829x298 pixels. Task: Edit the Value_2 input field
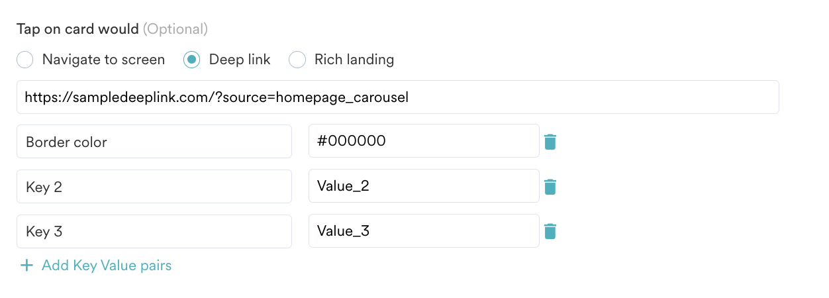click(x=424, y=186)
